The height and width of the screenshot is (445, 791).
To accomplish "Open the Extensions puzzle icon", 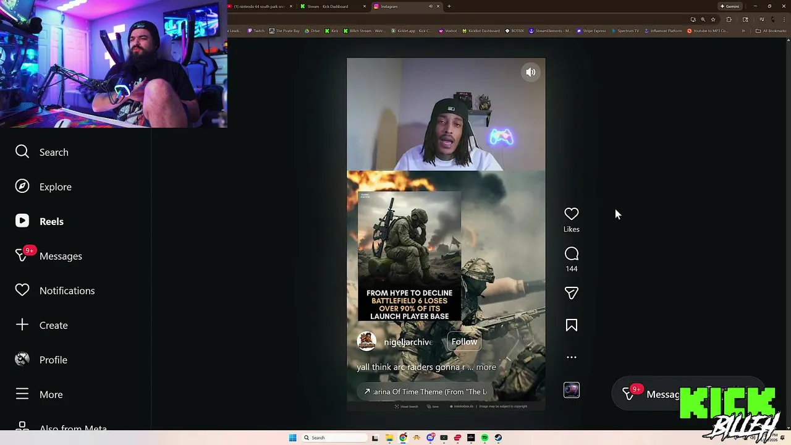I will [729, 19].
